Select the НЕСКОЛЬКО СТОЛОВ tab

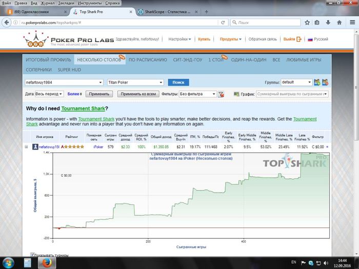[99, 60]
